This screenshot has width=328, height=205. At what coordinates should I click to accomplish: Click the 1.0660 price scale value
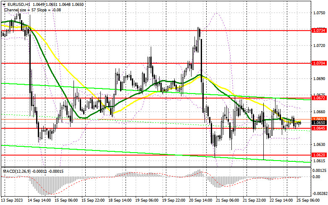click(319, 112)
